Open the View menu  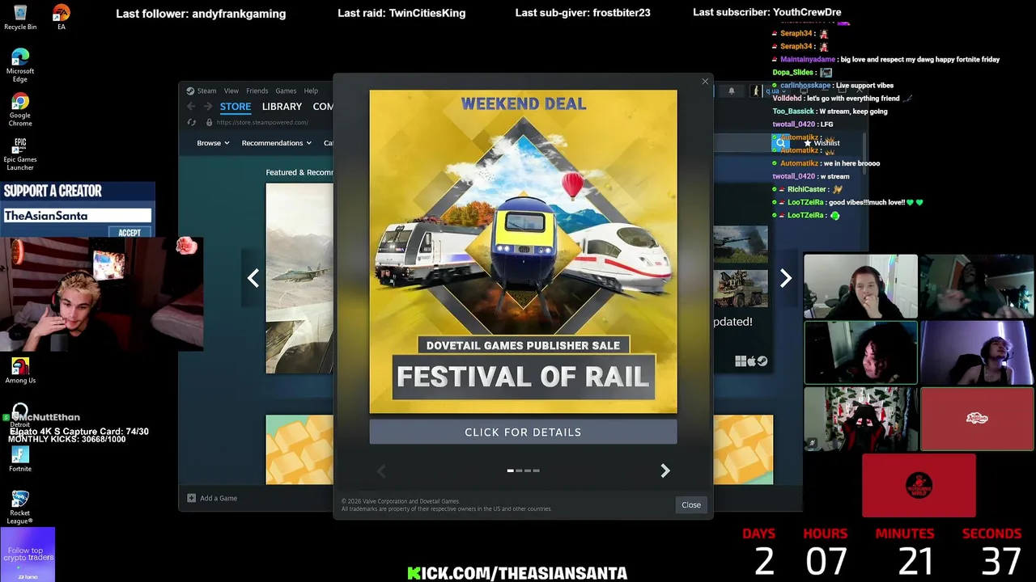pos(231,91)
